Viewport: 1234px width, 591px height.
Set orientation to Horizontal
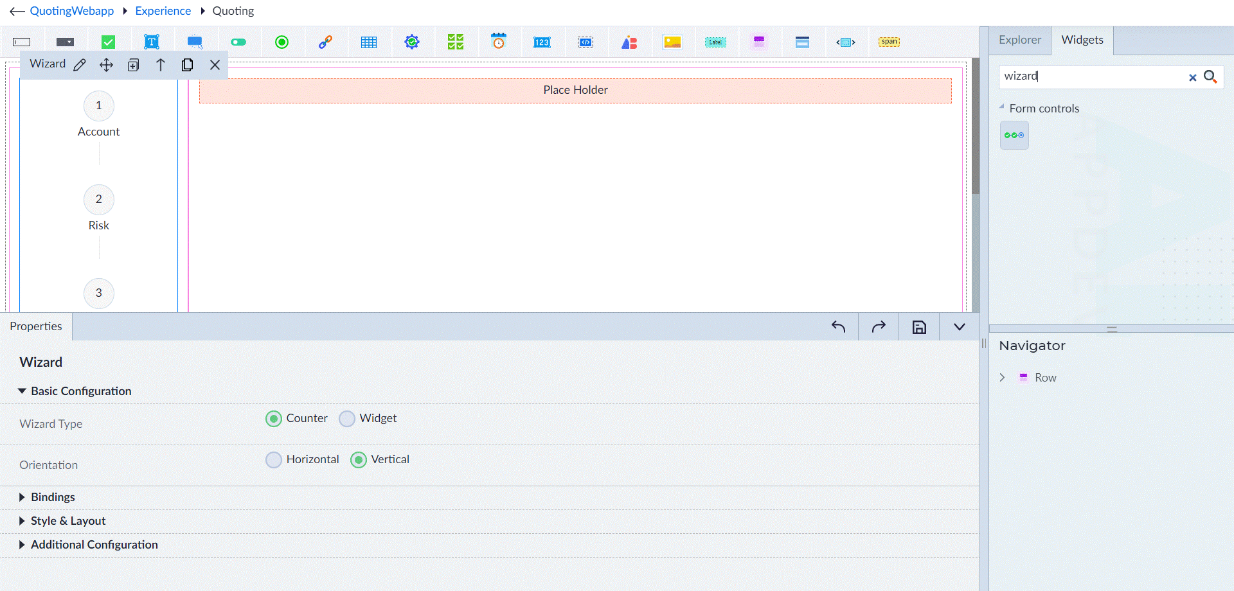click(x=274, y=460)
